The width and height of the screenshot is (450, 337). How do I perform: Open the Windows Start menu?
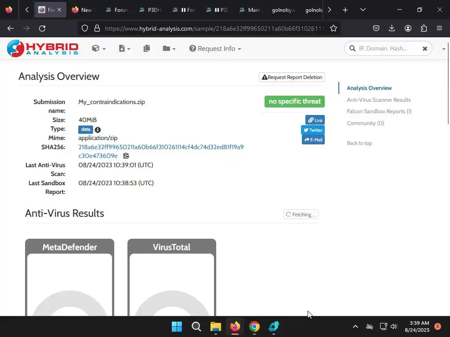pyautogui.click(x=177, y=326)
